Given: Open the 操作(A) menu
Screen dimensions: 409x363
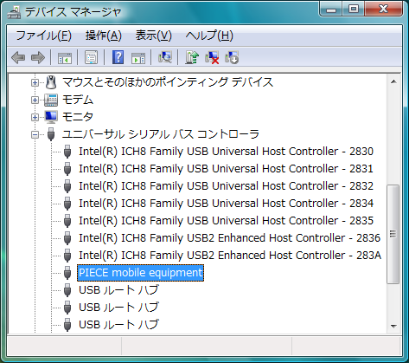Looking at the screenshot, I should 104,36.
